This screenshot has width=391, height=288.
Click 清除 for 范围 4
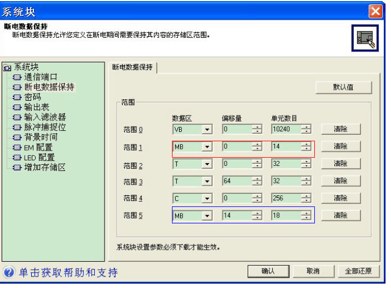[341, 198]
